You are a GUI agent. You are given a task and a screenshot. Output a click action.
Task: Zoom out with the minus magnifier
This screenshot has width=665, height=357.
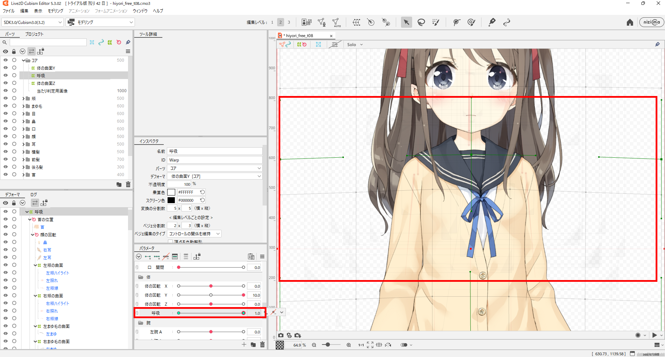[314, 345]
